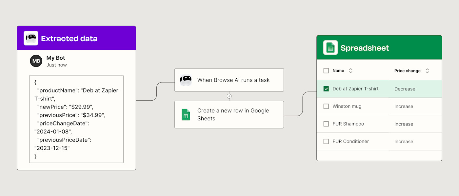
Task: Click the Google Sheets icon in Spreadsheet header
Action: (330, 48)
